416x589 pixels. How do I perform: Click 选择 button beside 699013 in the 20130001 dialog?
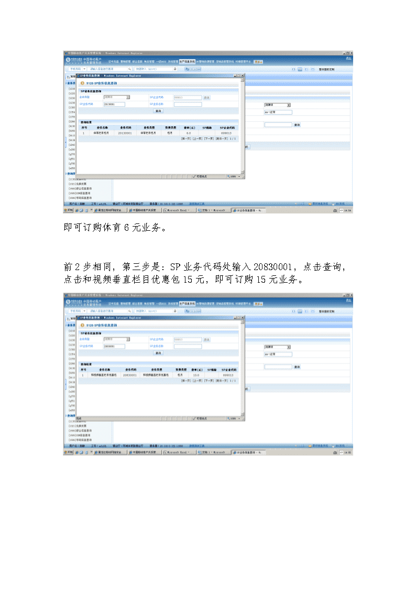(x=206, y=98)
